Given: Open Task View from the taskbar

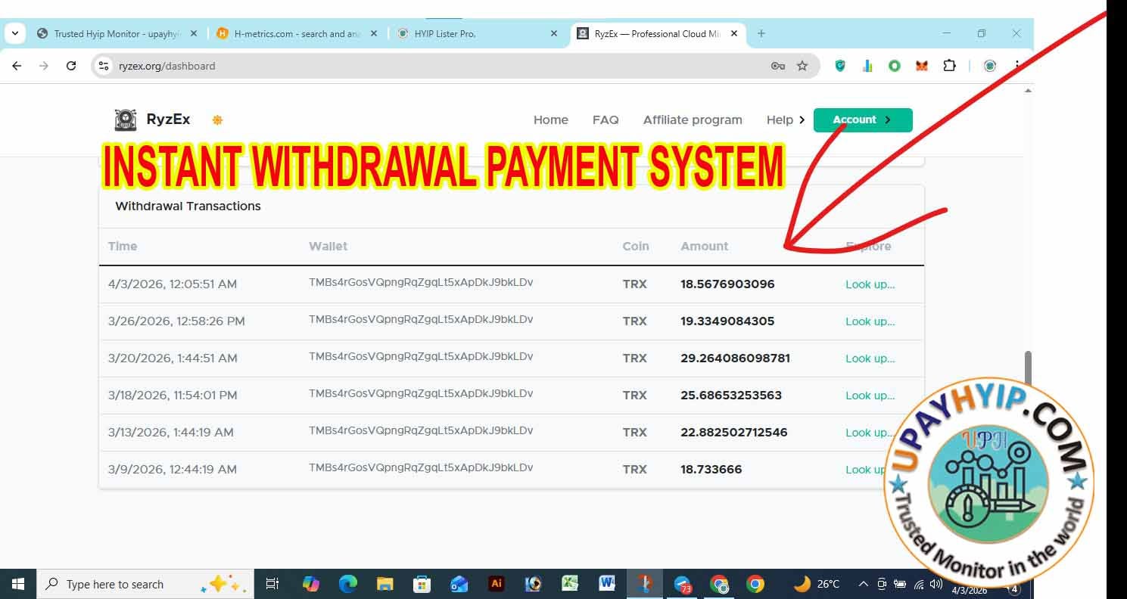Looking at the screenshot, I should pyautogui.click(x=272, y=584).
